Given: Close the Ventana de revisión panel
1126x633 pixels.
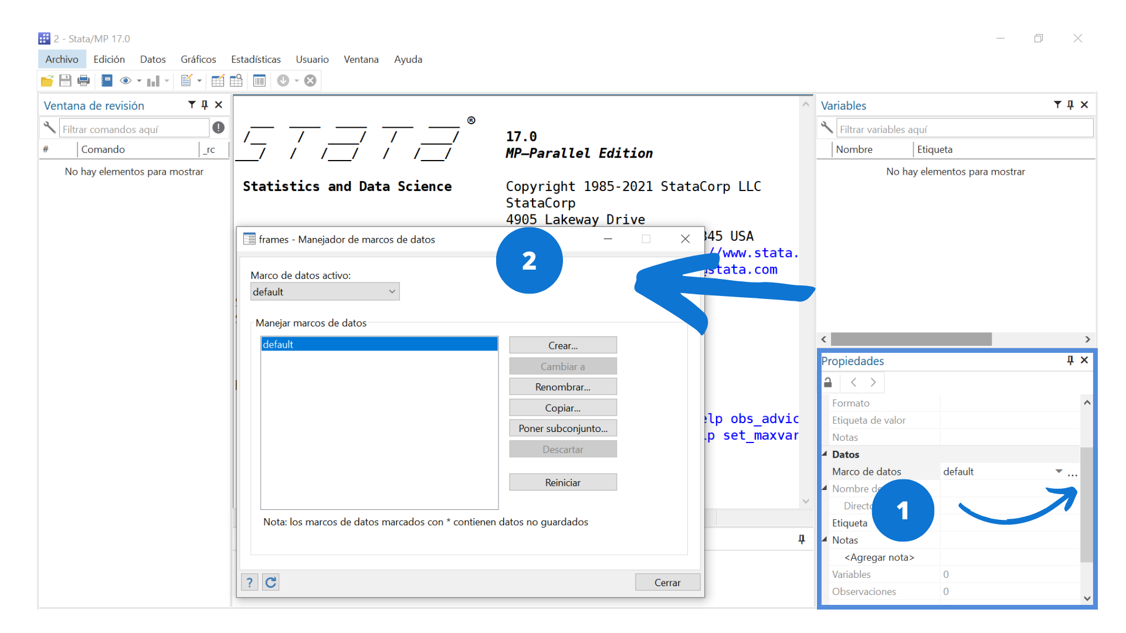Looking at the screenshot, I should click(x=219, y=105).
